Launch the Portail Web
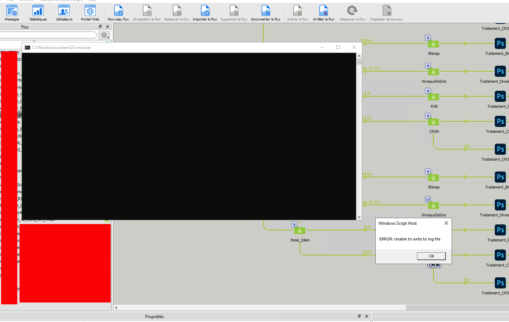The height and width of the screenshot is (322, 509). [90, 13]
